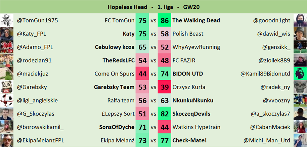
Task: Click the SkoczeqDevils team name
Action: tap(191, 114)
